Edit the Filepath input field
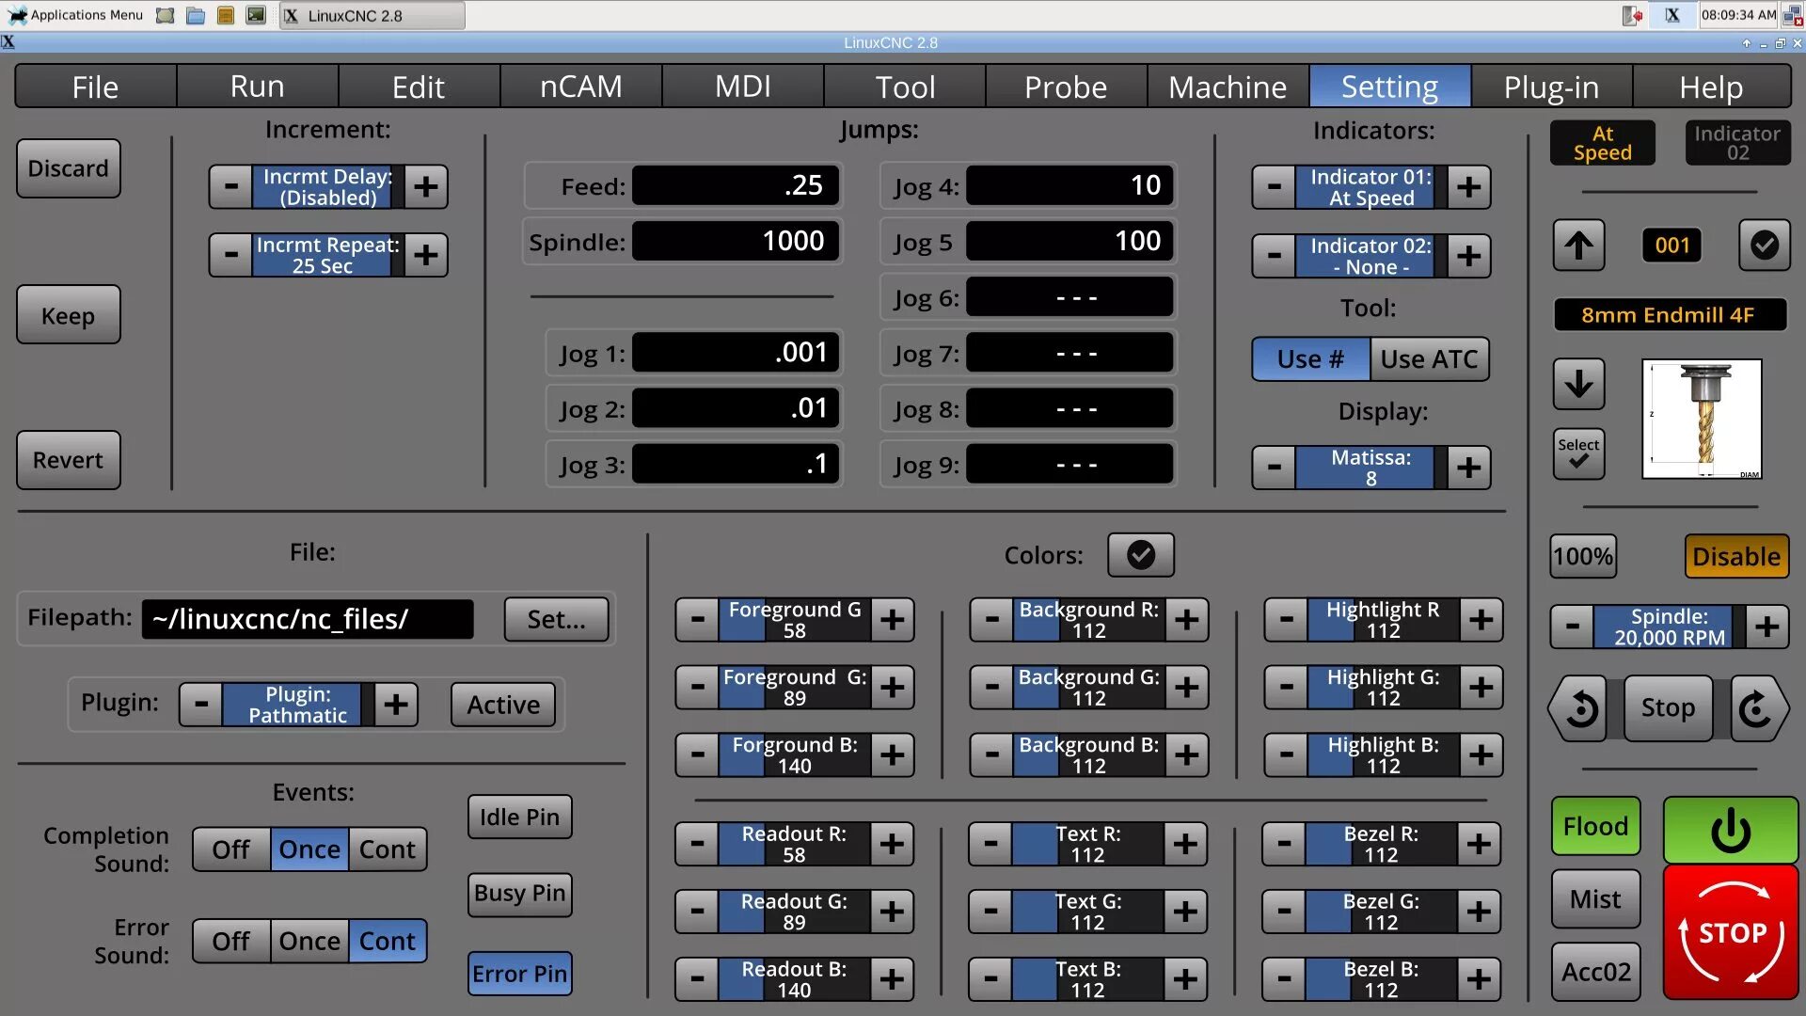This screenshot has height=1016, width=1806. [x=308, y=619]
